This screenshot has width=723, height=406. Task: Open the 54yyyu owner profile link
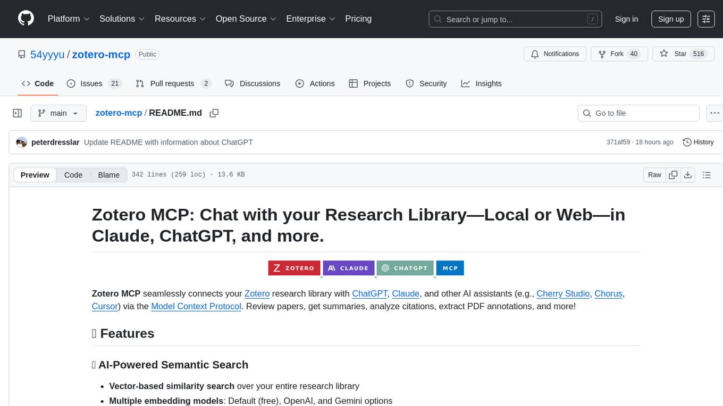[x=47, y=54]
